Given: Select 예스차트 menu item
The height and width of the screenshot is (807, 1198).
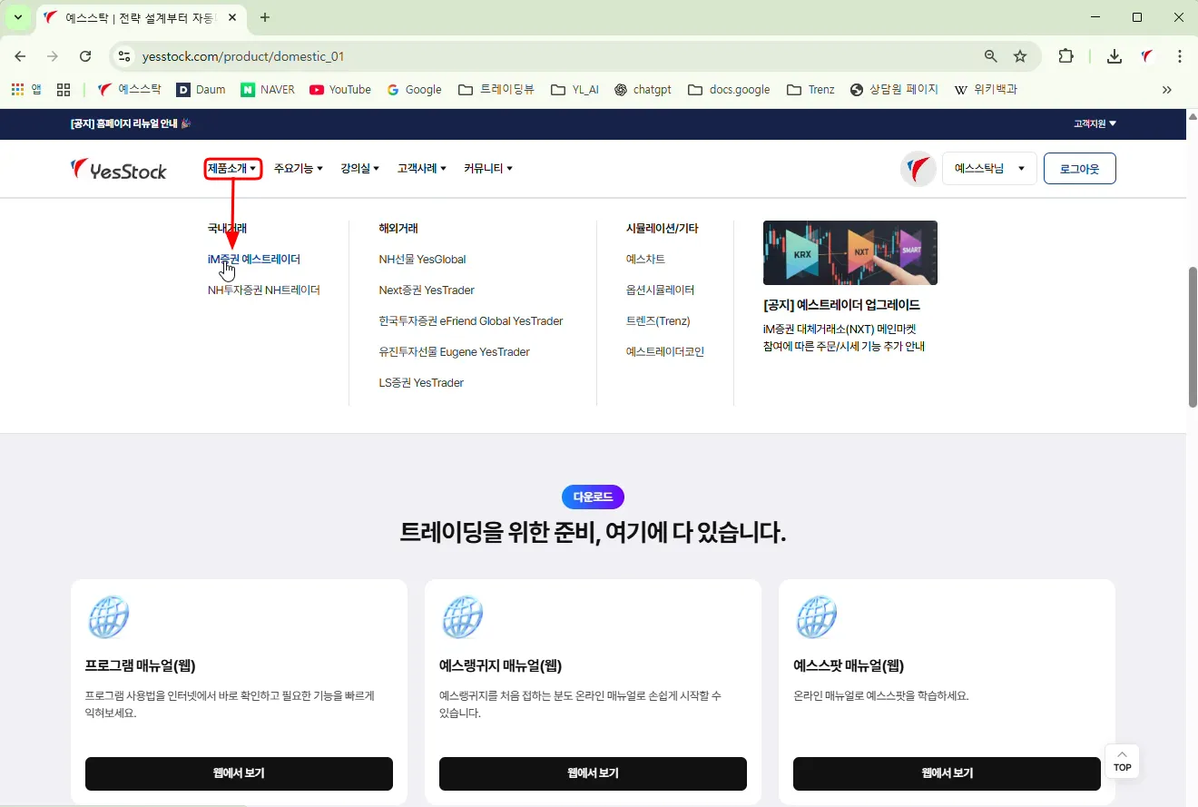Looking at the screenshot, I should (646, 260).
